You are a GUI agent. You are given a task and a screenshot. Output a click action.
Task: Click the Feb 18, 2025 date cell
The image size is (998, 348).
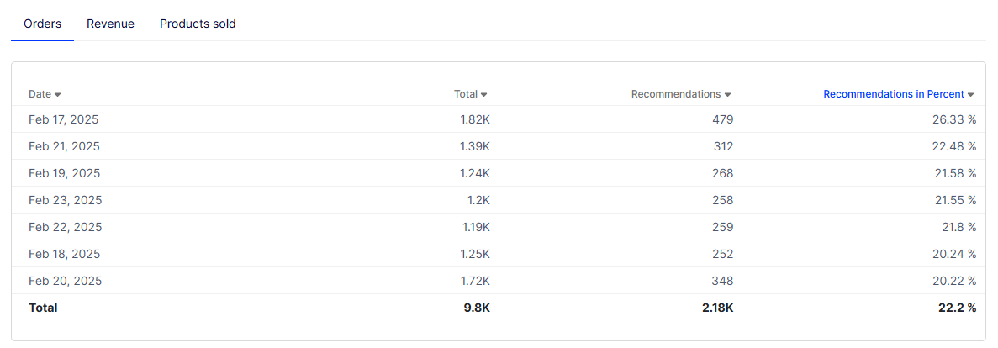click(x=64, y=254)
